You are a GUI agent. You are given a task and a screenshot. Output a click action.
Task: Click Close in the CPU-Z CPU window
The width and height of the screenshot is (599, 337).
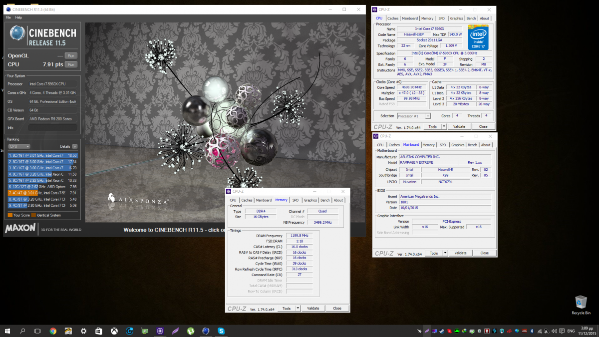[x=483, y=126]
